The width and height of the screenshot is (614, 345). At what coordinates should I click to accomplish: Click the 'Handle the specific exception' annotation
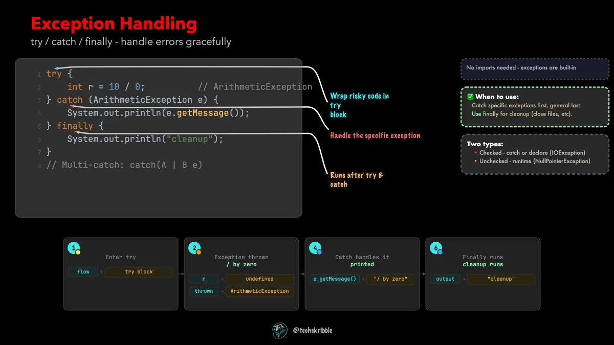pyautogui.click(x=375, y=135)
